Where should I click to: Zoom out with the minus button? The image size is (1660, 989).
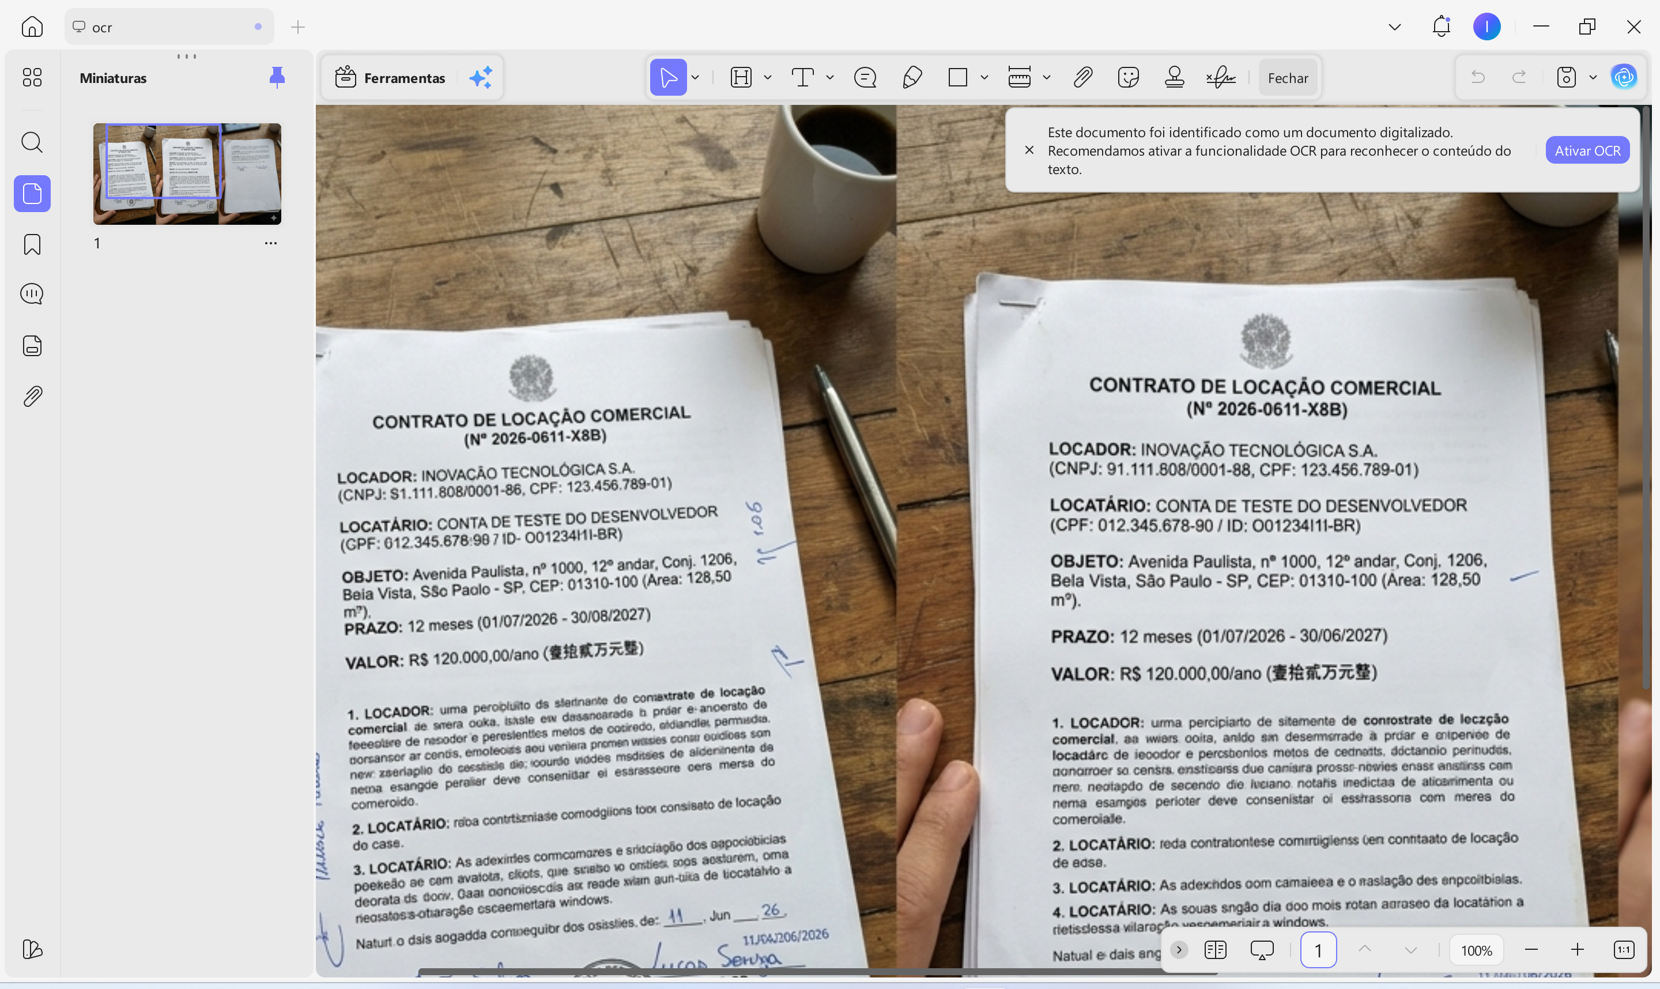(1531, 950)
